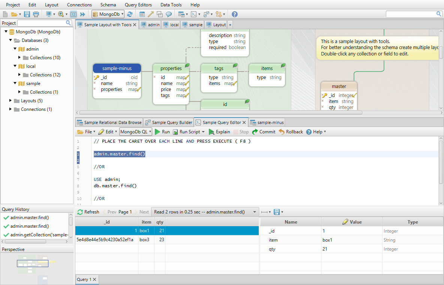Click the orange crop tool icon in toolbar
The image size is (444, 285).
pos(219,14)
